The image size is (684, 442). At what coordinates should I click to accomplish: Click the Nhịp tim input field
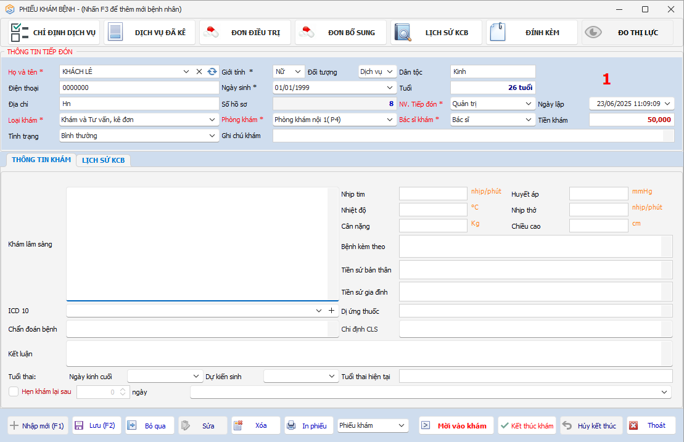pos(433,194)
